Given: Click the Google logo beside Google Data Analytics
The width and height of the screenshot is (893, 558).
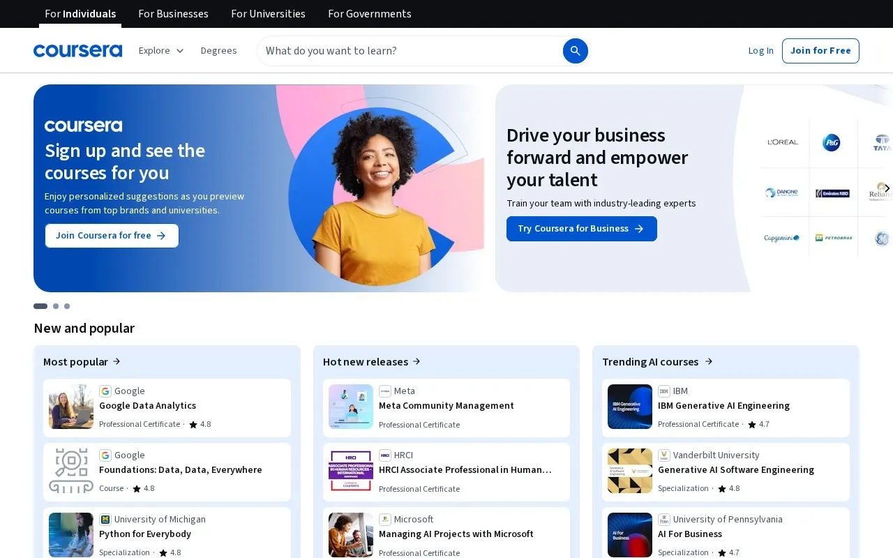Looking at the screenshot, I should tap(105, 391).
